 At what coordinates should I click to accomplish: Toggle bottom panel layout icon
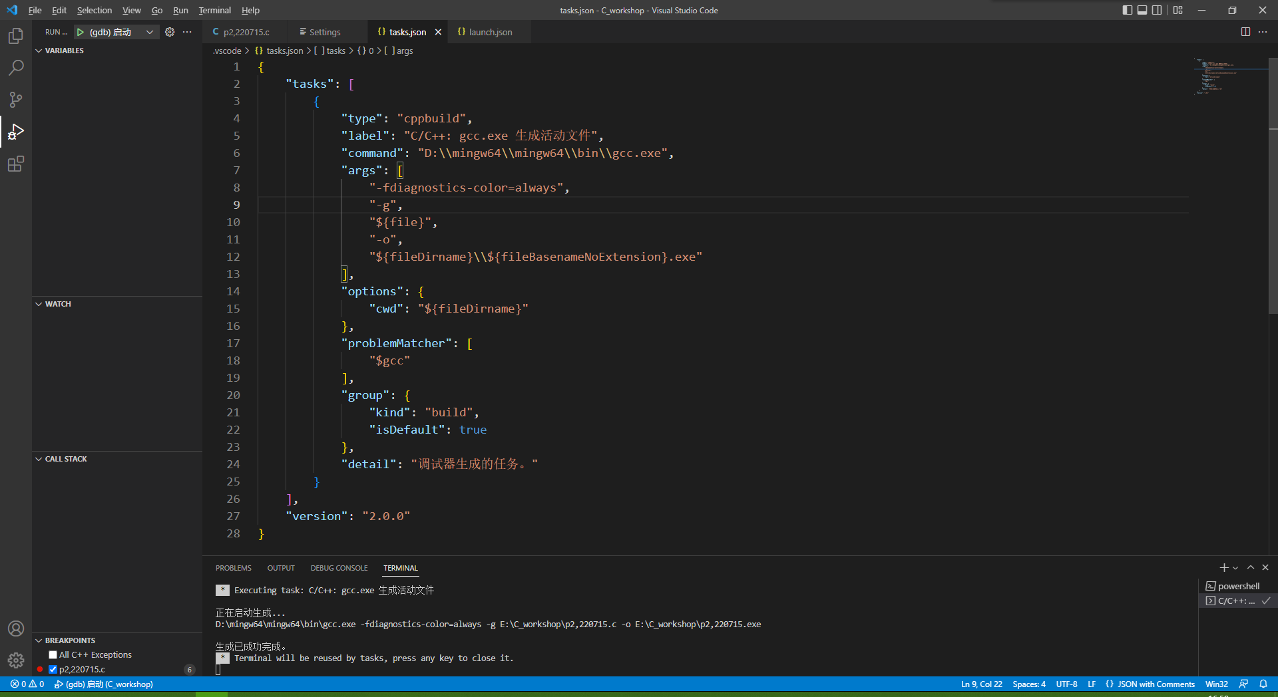click(1142, 10)
